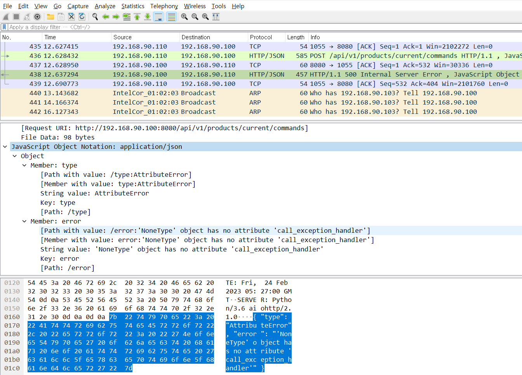The height and width of the screenshot is (375, 522).
Task: Open the Wireless menu
Action: pos(195,6)
